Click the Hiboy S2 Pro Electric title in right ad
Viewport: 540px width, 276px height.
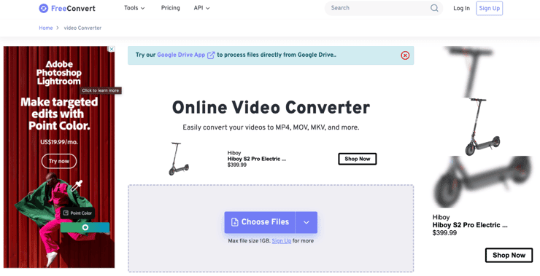pos(470,225)
